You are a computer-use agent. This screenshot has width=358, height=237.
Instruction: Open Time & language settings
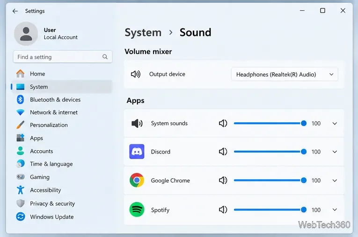(x=62, y=164)
